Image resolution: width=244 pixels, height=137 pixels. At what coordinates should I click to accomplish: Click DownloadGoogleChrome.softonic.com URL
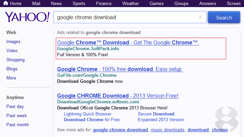coord(98,102)
